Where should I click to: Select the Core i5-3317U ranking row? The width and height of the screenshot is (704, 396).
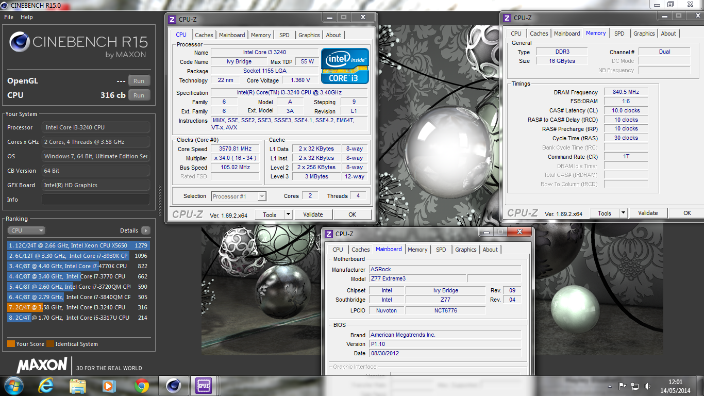(78, 318)
